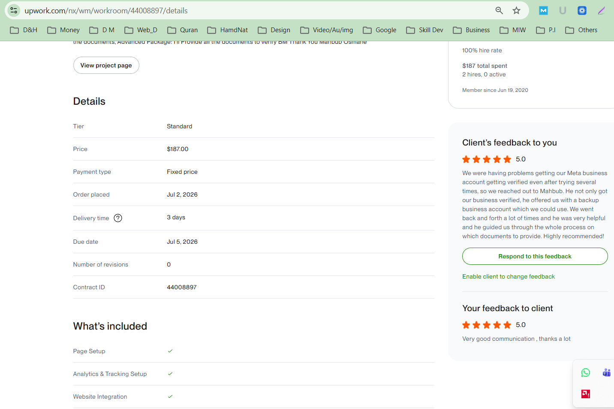Click the price value $187.00
This screenshot has width=614, height=409.
click(178, 149)
